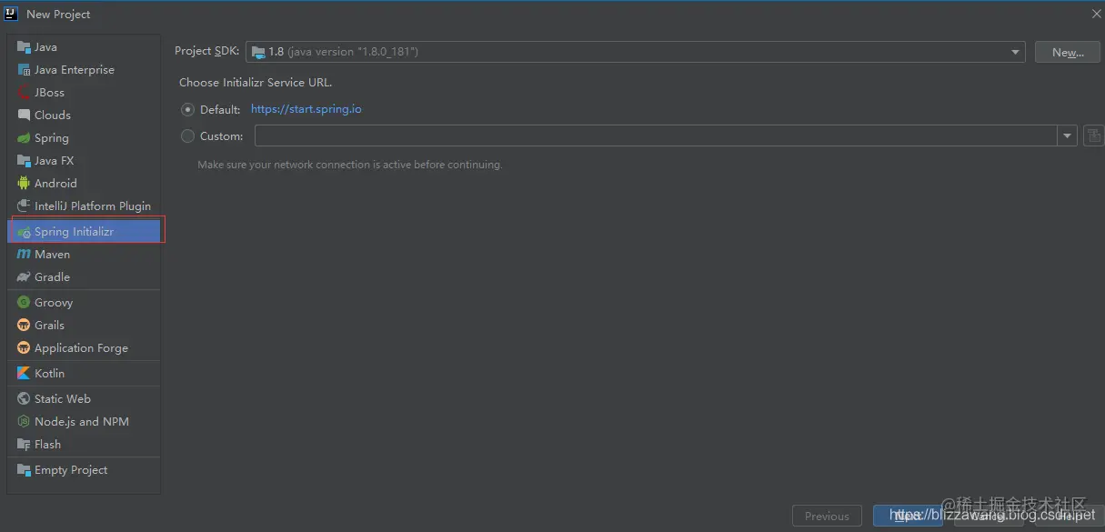Choose Maven project type label
This screenshot has height=532, width=1105.
[52, 255]
